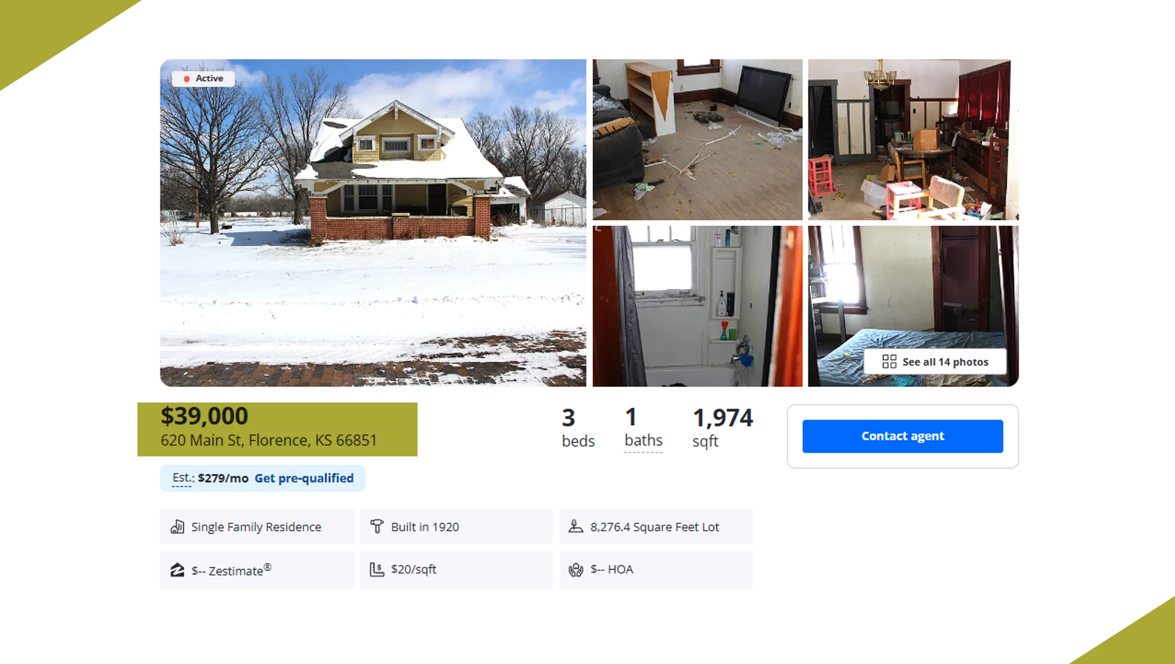The width and height of the screenshot is (1175, 664).
Task: Open See all 14 photos
Action: pos(935,362)
